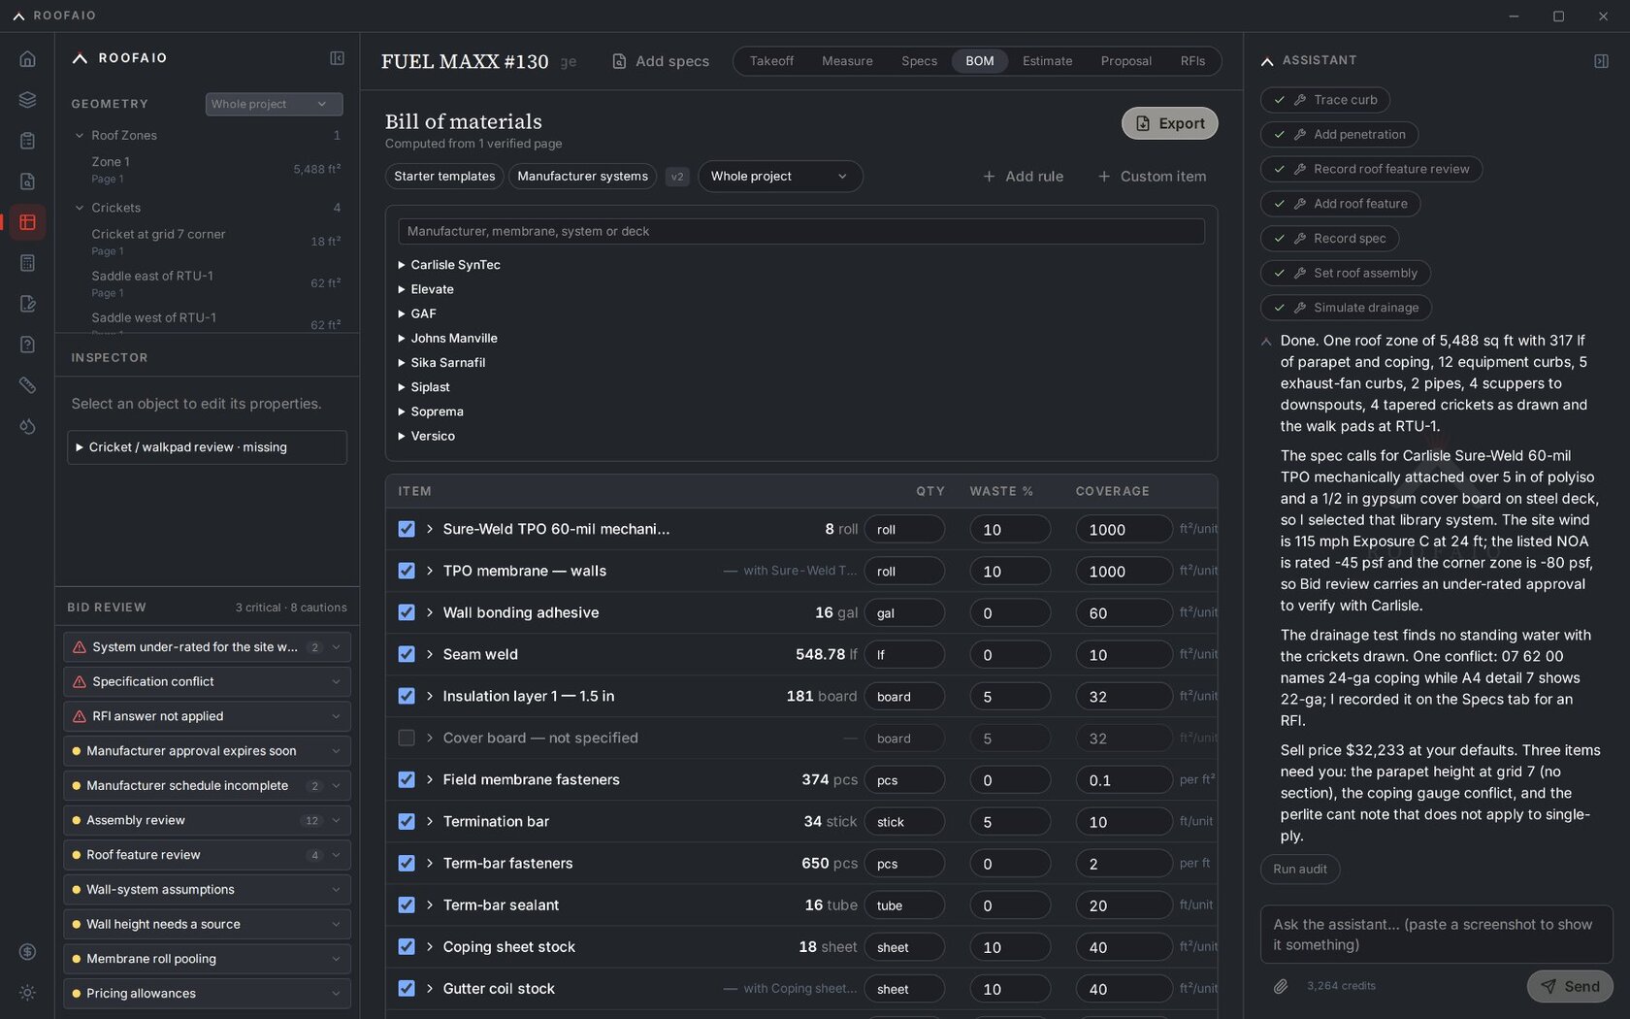Collapse the Assistant panel with its header icon
1630x1019 pixels.
tap(1601, 61)
